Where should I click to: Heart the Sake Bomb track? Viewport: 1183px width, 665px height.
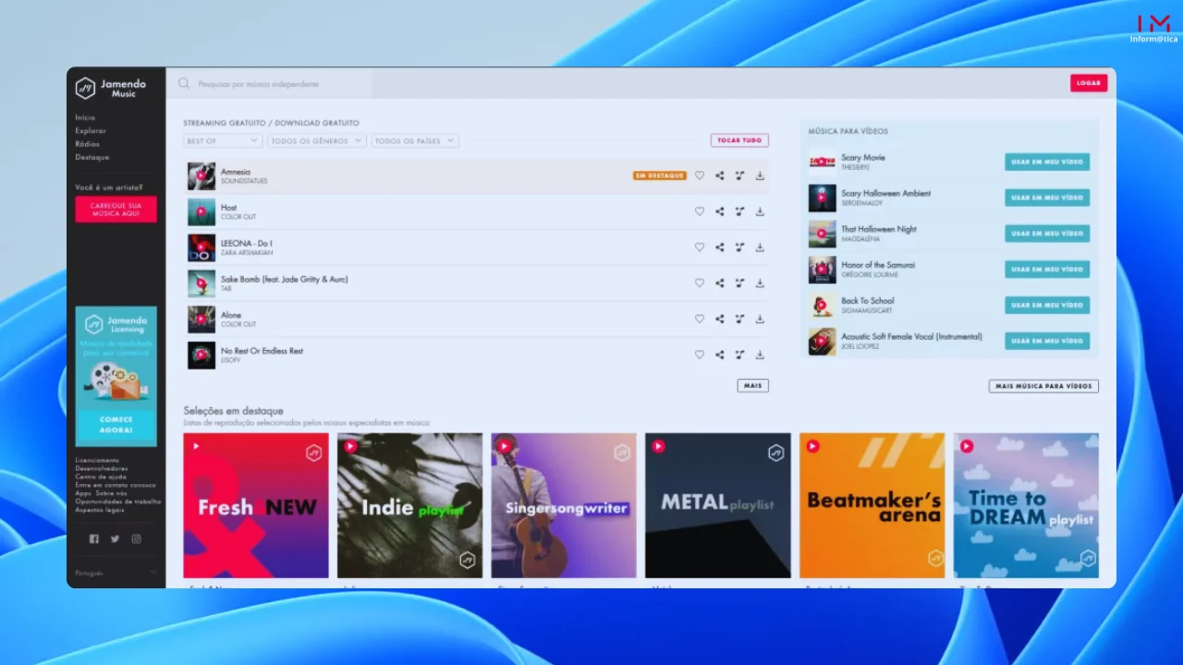700,284
